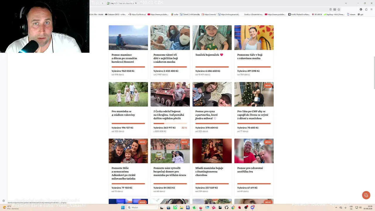Open the sestřička Iva campaign photo
Image resolution: width=375 pixels, height=211 pixels.
point(254,151)
